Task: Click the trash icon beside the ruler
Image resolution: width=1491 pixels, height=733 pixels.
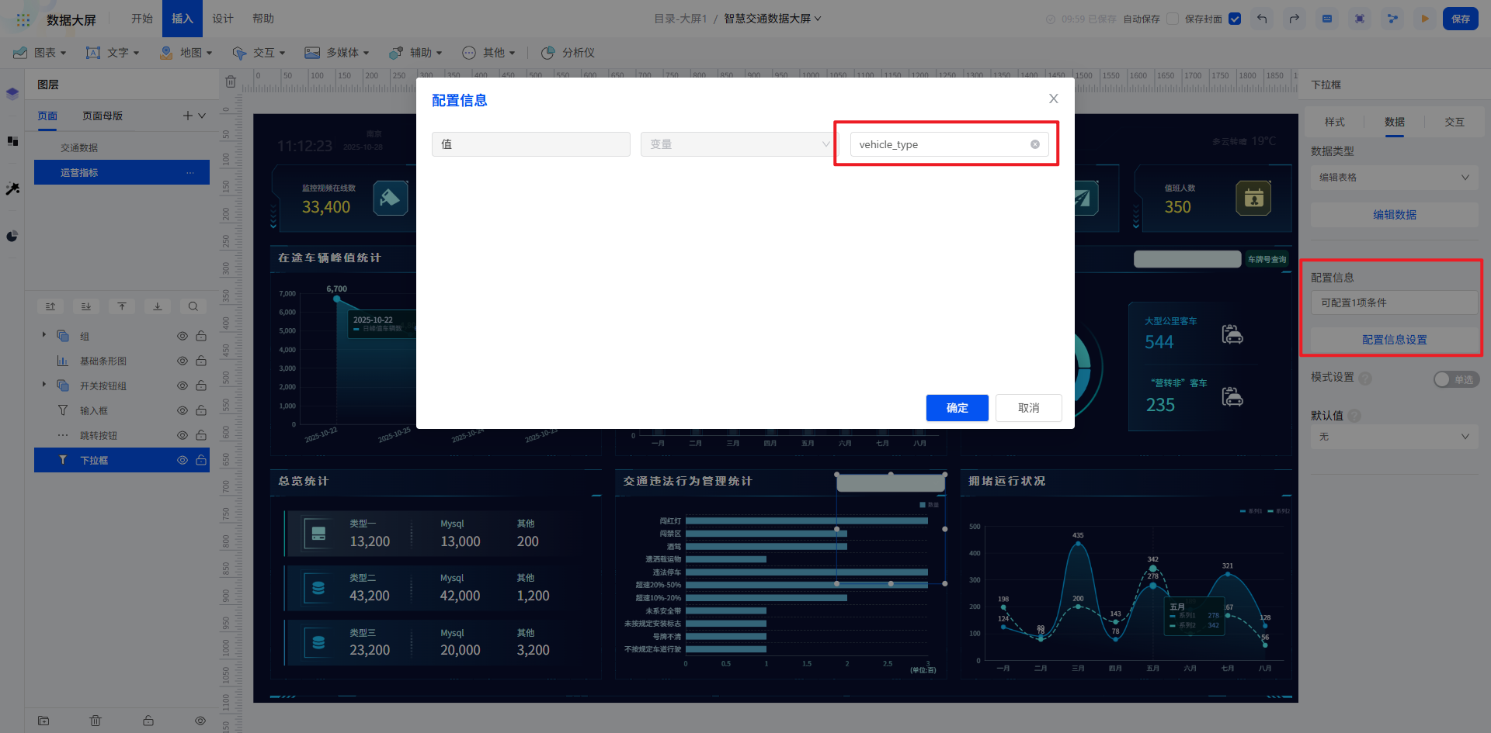Action: pos(231,81)
